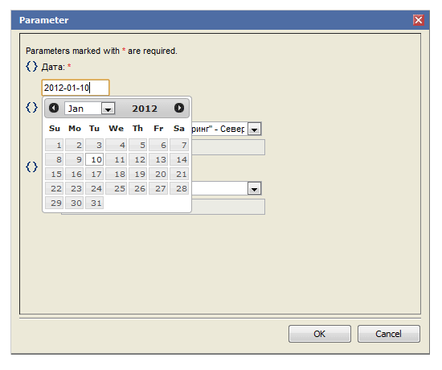Select Saturday the 7th
This screenshot has width=442, height=370.
(x=179, y=145)
